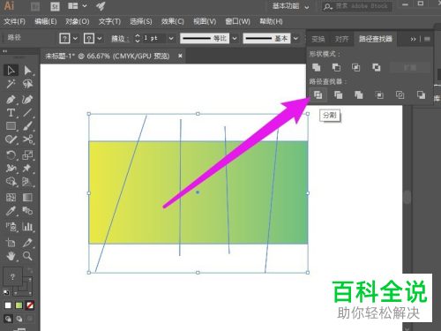Open 文件(F) menu
The image size is (441, 331).
click(x=15, y=21)
